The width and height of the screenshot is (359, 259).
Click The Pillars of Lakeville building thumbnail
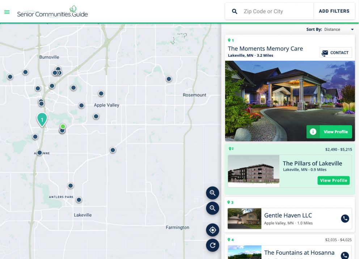pos(253,171)
